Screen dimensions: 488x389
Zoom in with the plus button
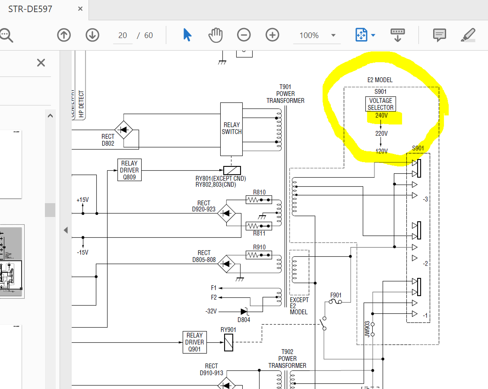(x=273, y=35)
